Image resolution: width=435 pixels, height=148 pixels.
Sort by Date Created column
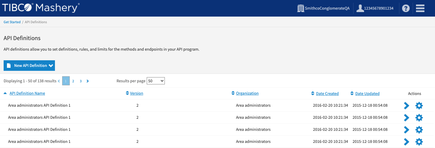click(327, 94)
